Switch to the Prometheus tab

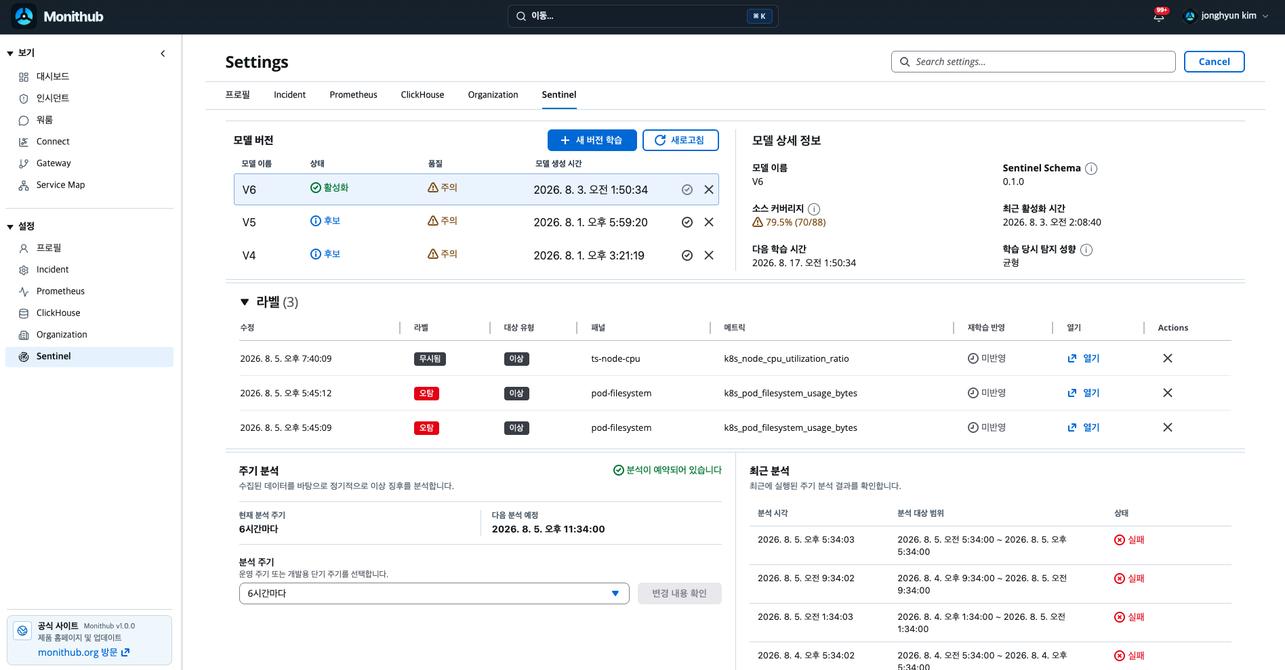(353, 95)
